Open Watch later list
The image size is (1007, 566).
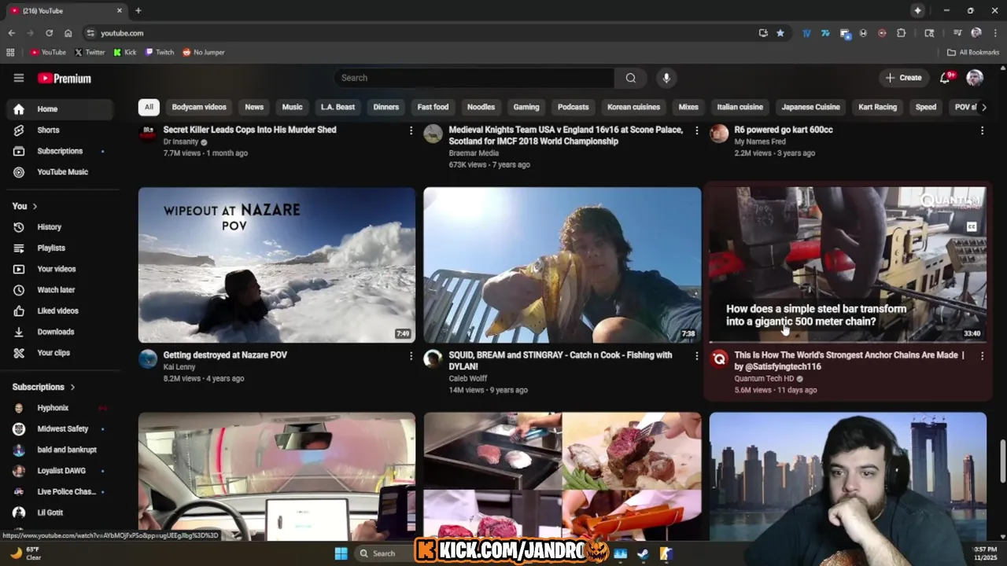pyautogui.click(x=60, y=289)
